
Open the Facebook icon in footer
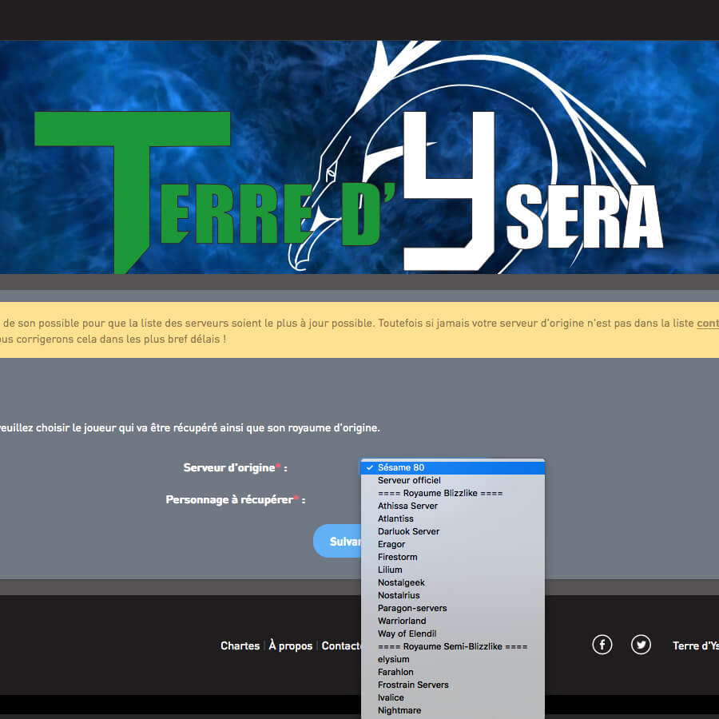[602, 645]
